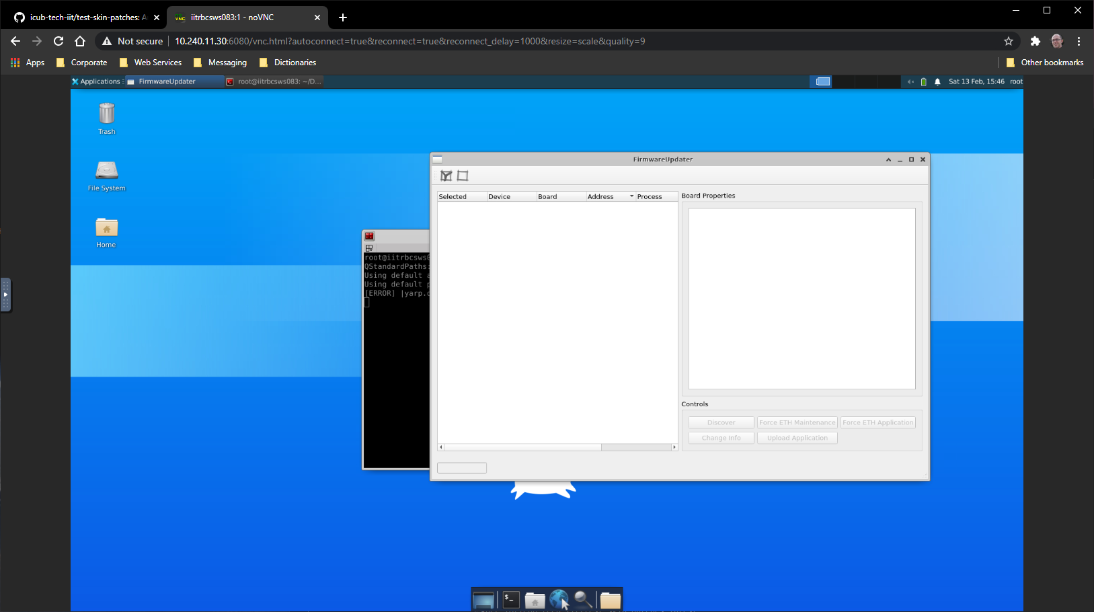Open the home file manager in the dock
The height and width of the screenshot is (612, 1094).
(535, 599)
